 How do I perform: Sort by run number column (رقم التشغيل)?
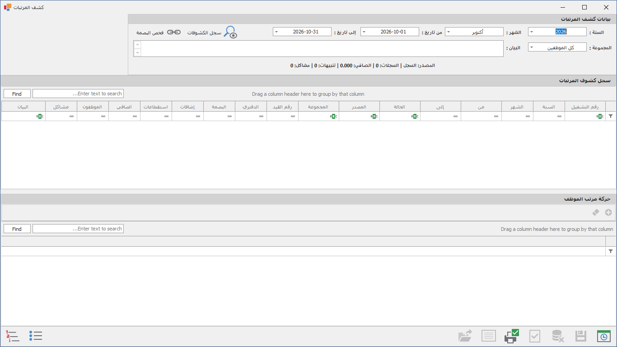click(x=585, y=107)
